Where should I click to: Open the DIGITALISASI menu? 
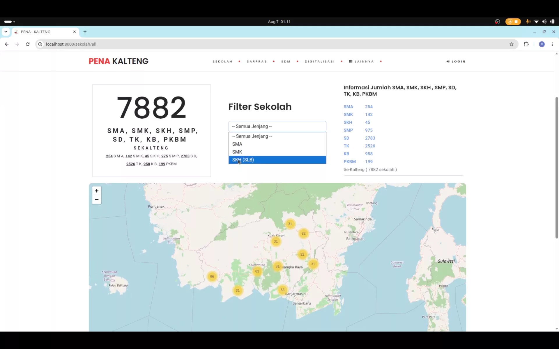pyautogui.click(x=320, y=61)
